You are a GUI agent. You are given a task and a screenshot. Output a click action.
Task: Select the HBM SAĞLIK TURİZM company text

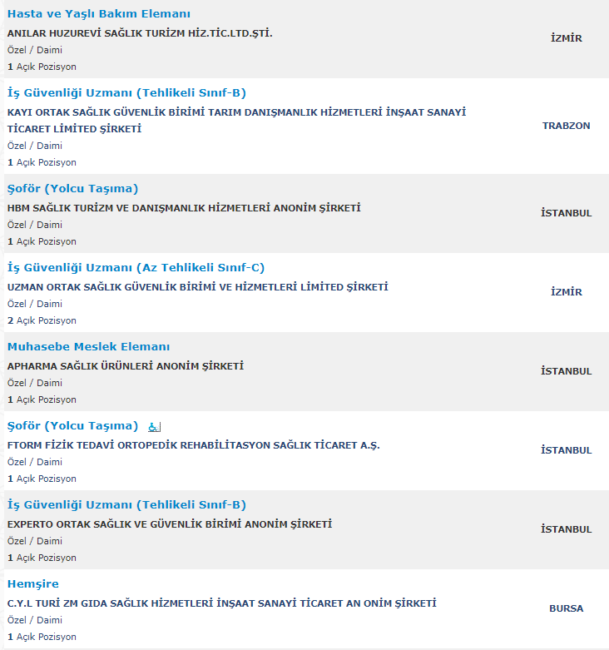pos(184,208)
